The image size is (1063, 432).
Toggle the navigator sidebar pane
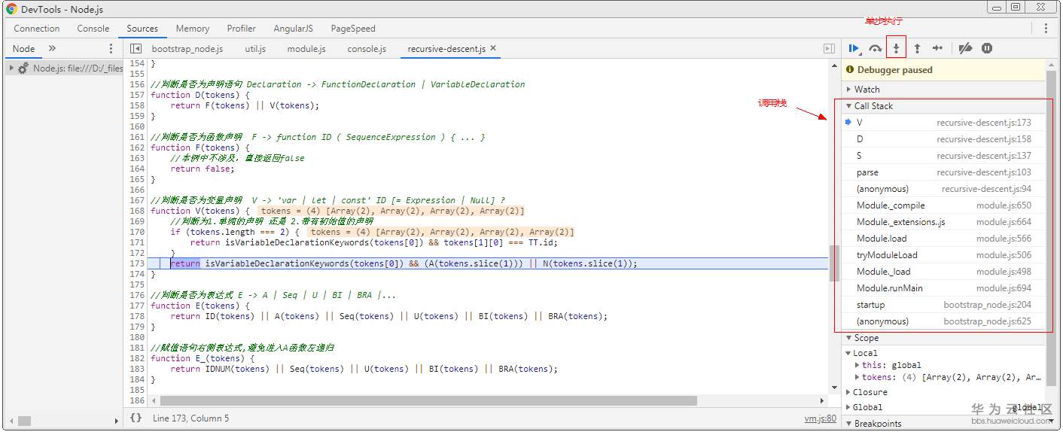pos(136,49)
